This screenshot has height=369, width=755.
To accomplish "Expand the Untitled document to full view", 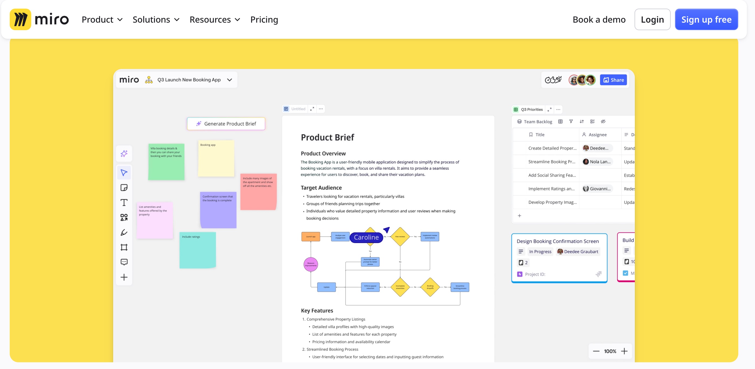I will coord(312,109).
